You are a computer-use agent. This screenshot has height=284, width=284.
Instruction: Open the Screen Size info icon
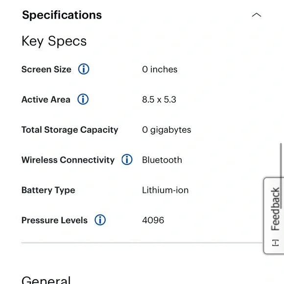(84, 69)
